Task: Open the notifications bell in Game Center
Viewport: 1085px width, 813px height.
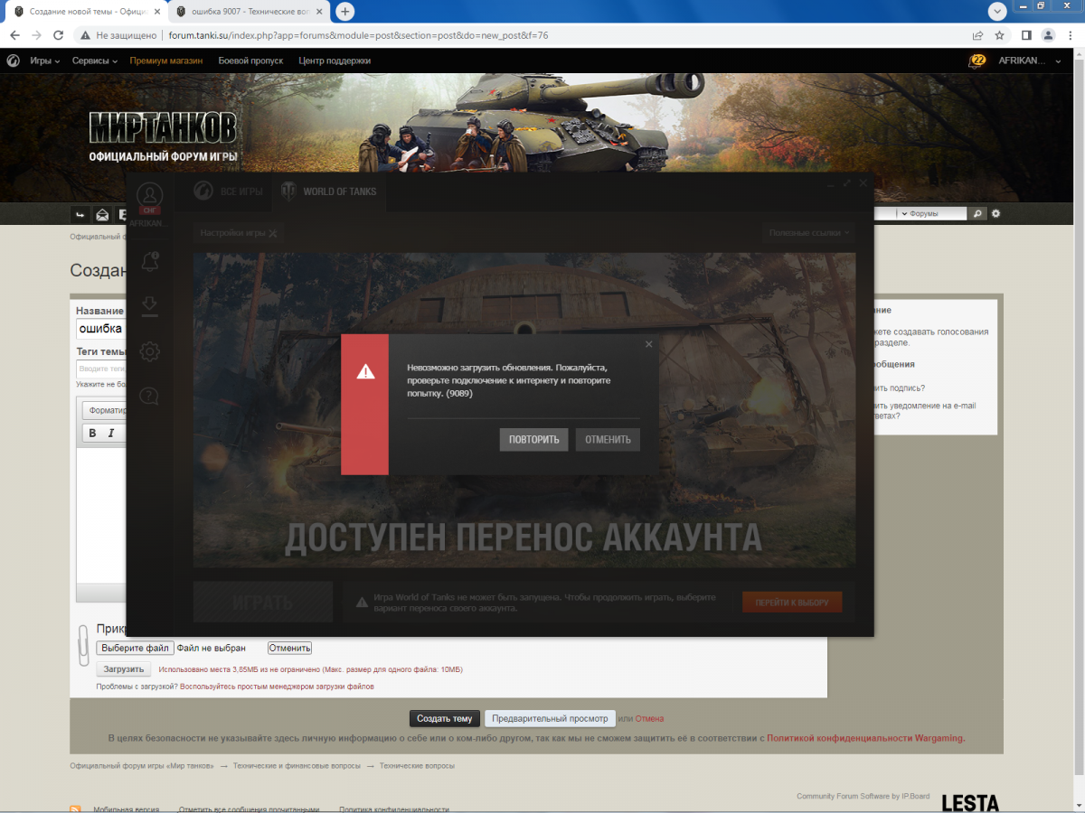Action: [x=150, y=262]
